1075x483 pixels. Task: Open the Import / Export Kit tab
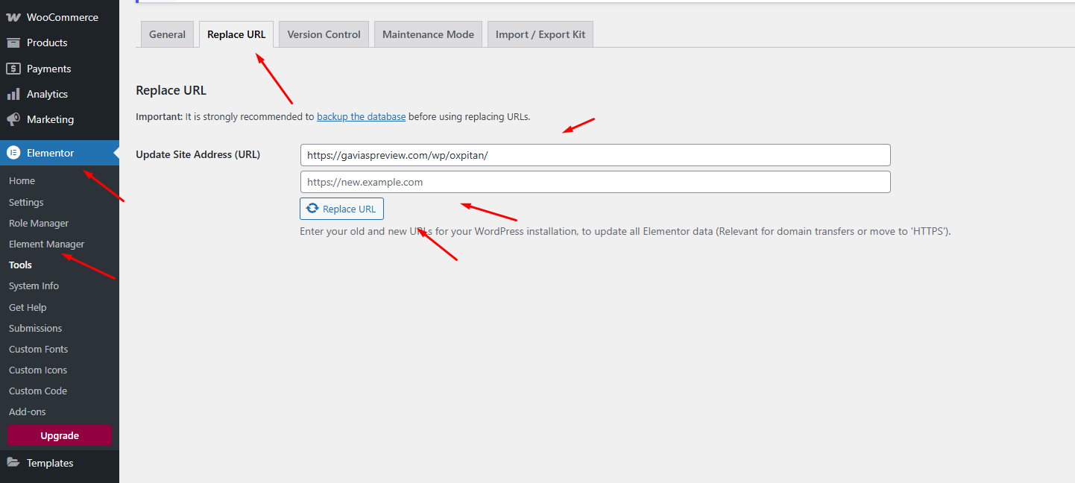pyautogui.click(x=540, y=34)
